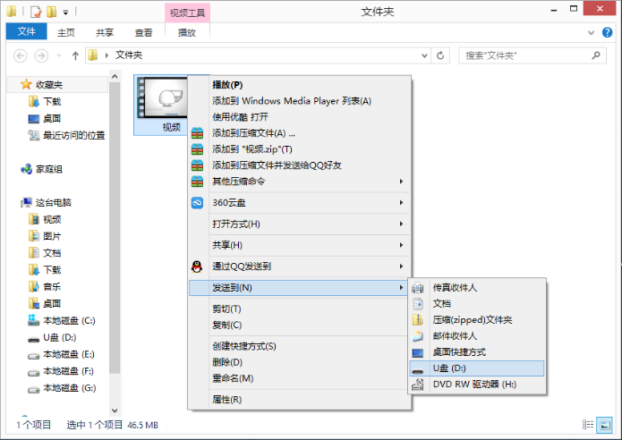Click the mail envelope icon of 邮件收件人
The width and height of the screenshot is (622, 440).
(418, 336)
